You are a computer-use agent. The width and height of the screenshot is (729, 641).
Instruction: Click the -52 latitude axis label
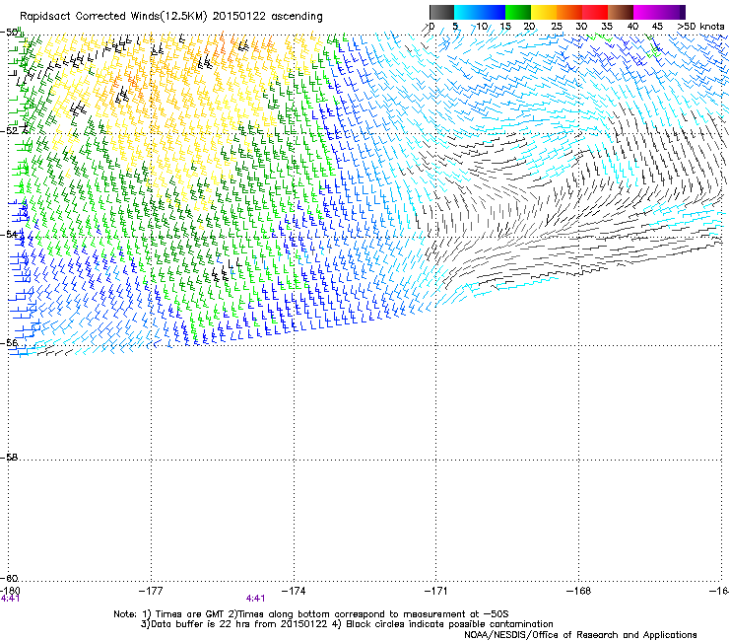tap(9, 131)
